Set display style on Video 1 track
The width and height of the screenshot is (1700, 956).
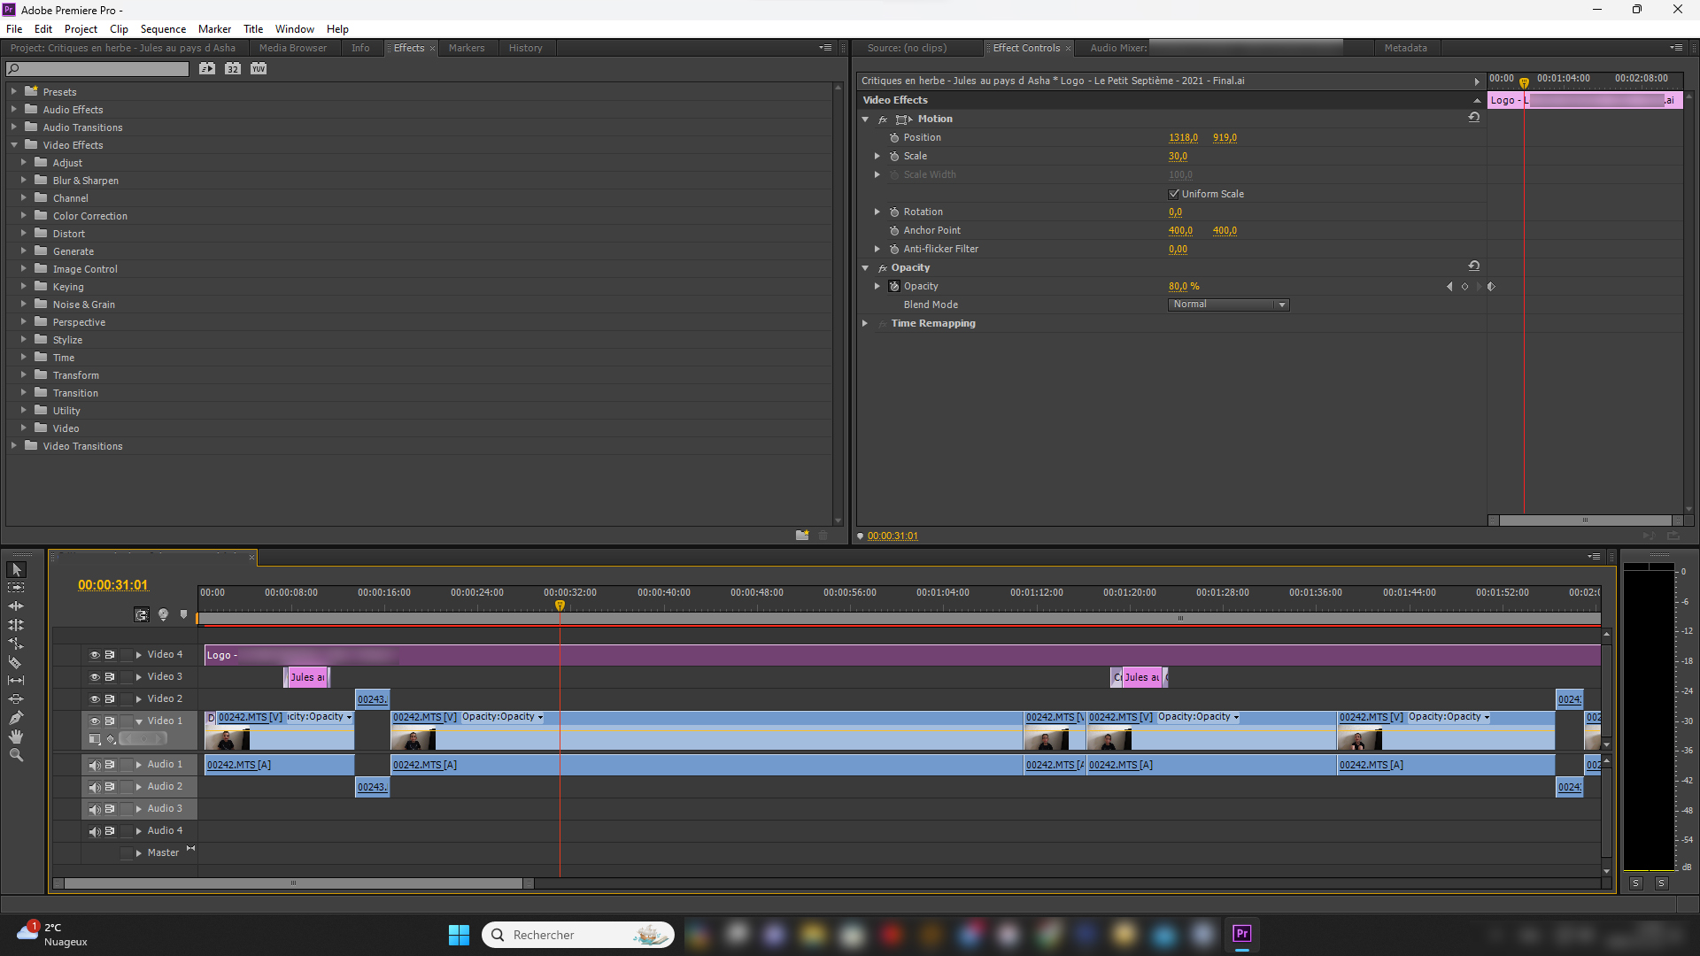95,739
